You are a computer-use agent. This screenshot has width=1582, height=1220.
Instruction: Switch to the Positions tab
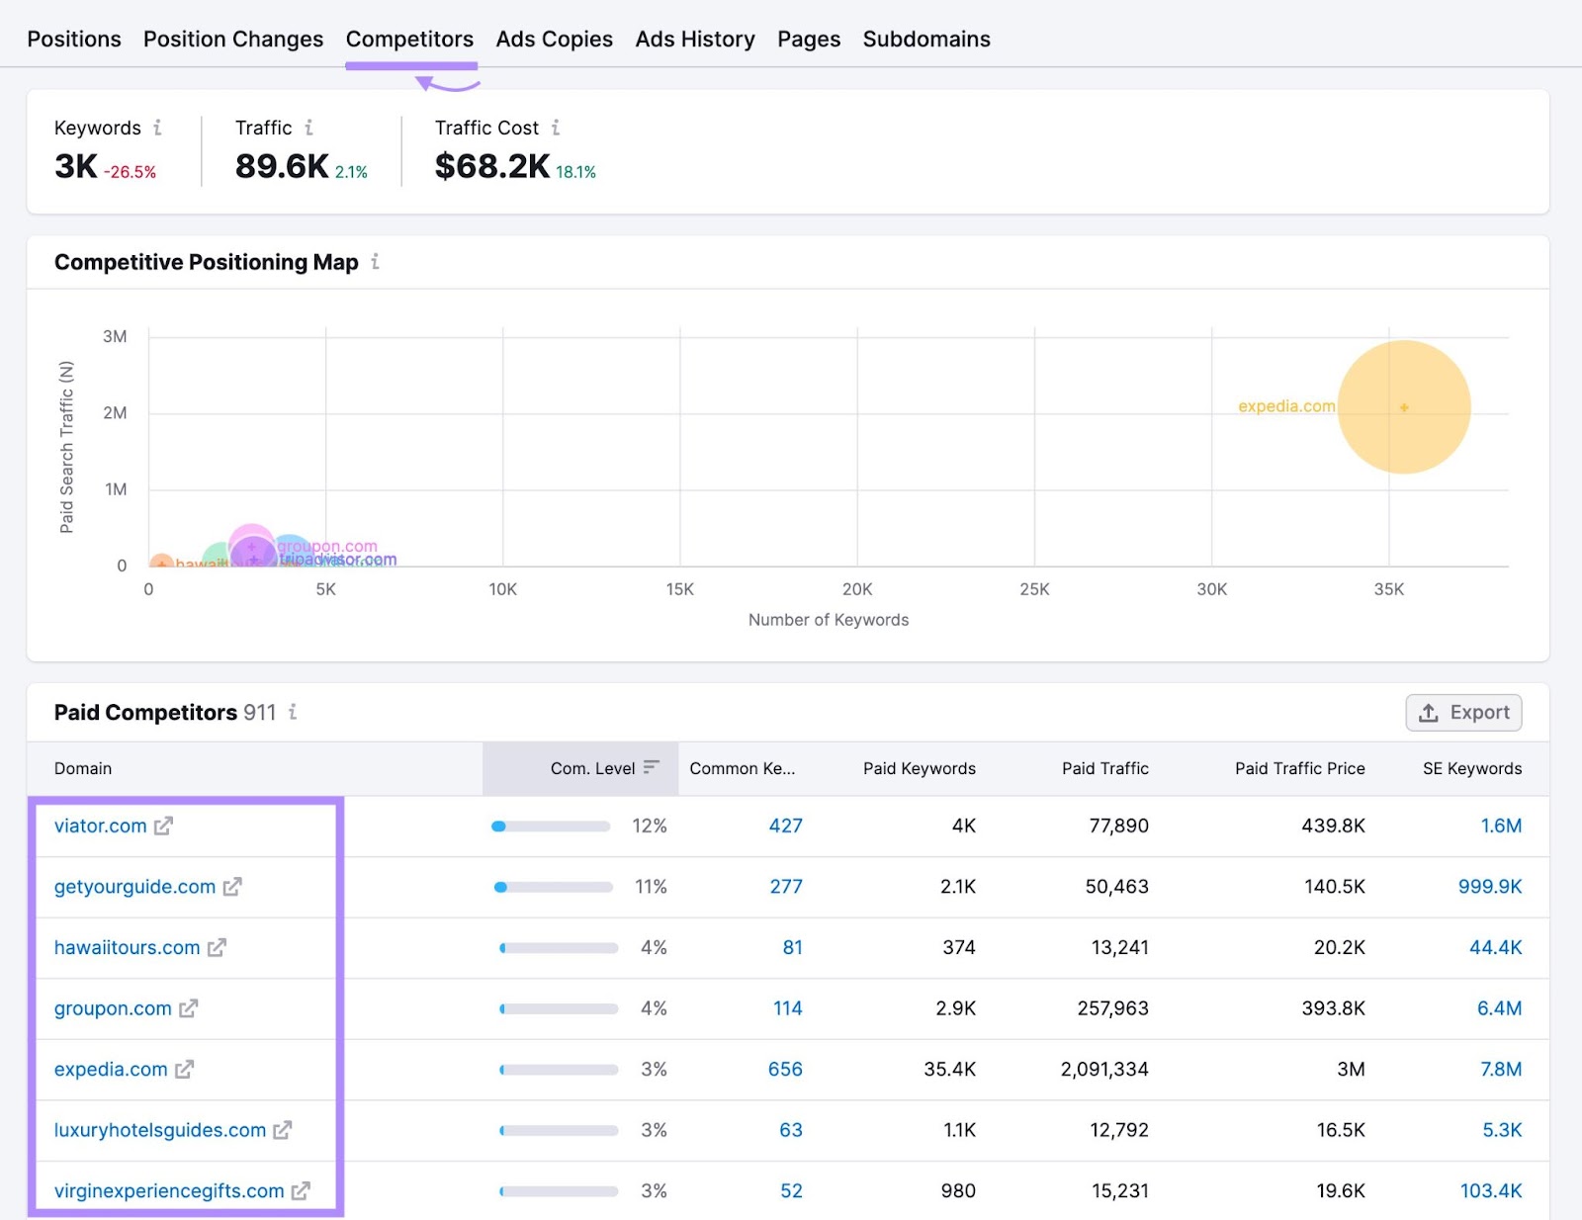pyautogui.click(x=74, y=40)
